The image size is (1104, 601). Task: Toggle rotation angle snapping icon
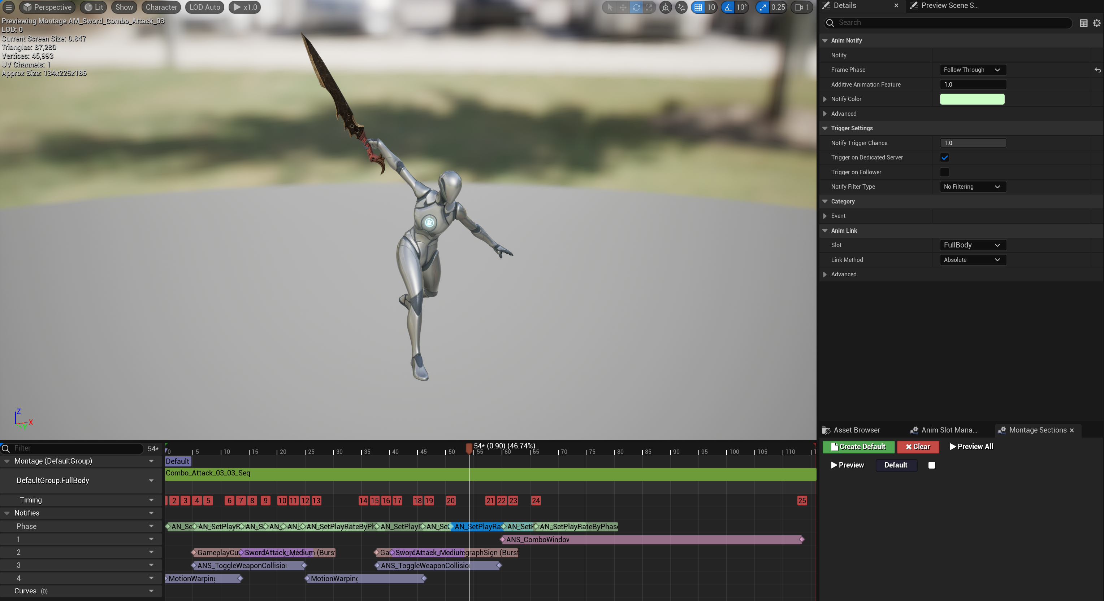728,7
